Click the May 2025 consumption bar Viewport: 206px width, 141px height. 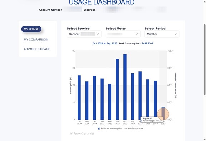tap(133, 97)
